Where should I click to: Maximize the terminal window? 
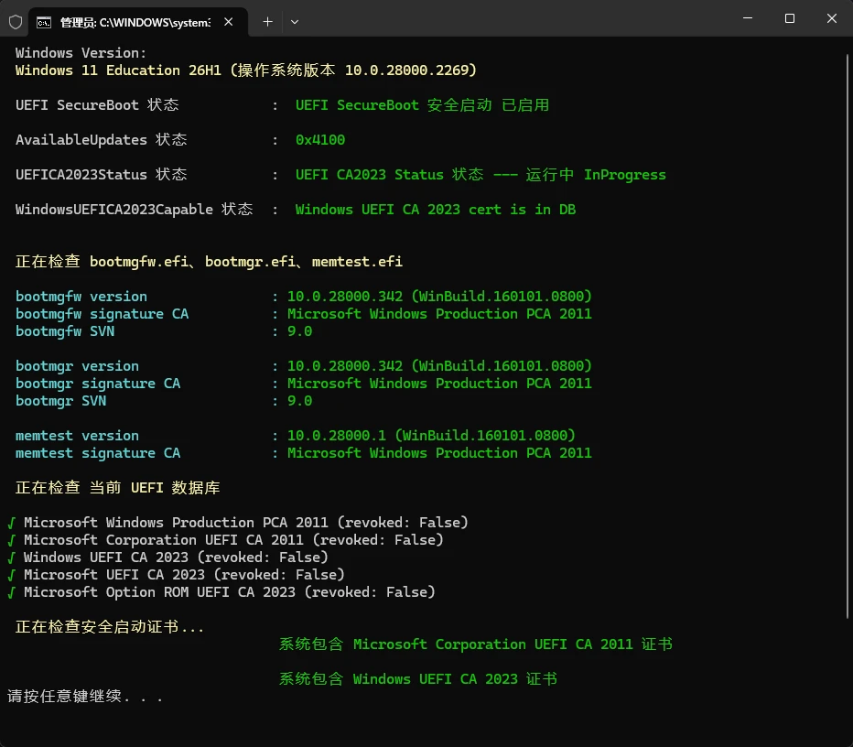(789, 18)
